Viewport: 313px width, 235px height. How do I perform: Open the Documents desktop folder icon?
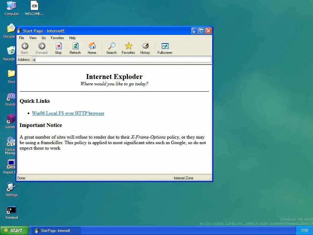tap(11, 28)
